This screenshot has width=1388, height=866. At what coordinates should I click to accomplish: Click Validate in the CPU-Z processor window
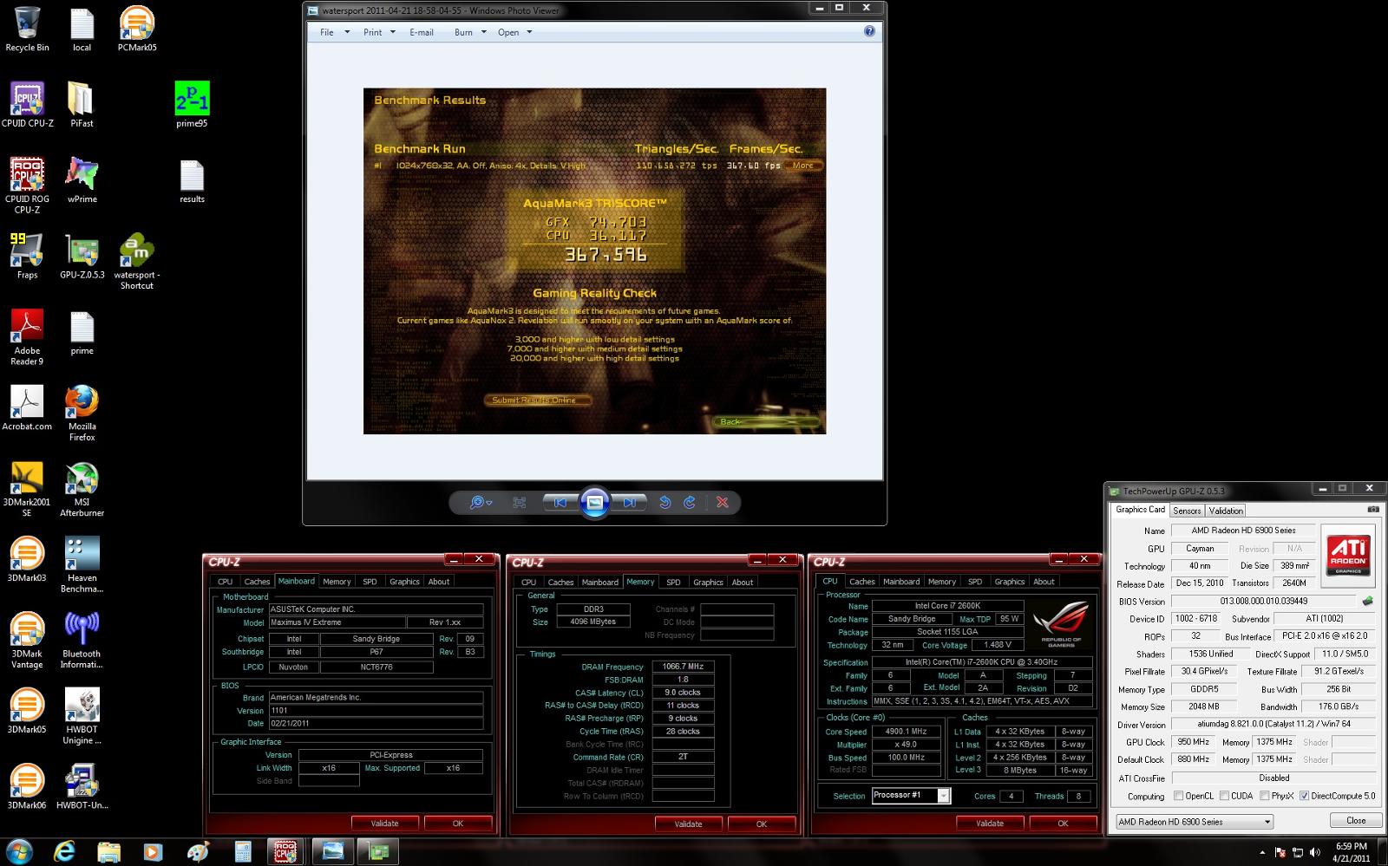point(990,824)
